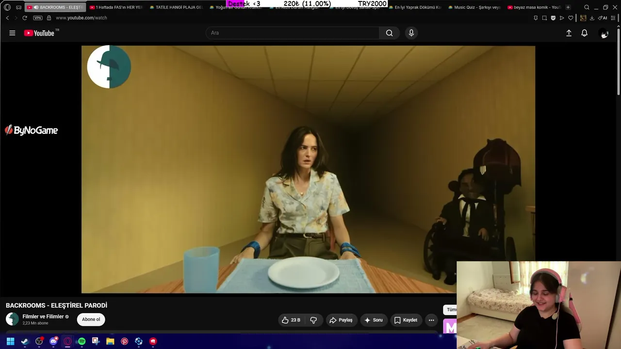Toggle the VPN badge in address bar
Screen dimensions: 621x349
(x=38, y=18)
